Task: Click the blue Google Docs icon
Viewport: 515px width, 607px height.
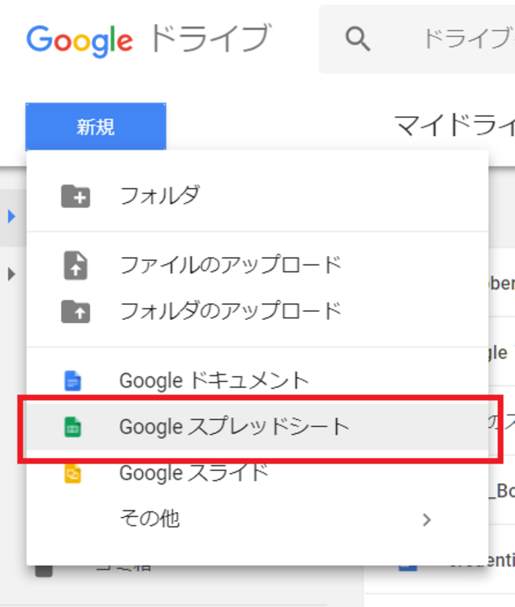Action: click(73, 381)
